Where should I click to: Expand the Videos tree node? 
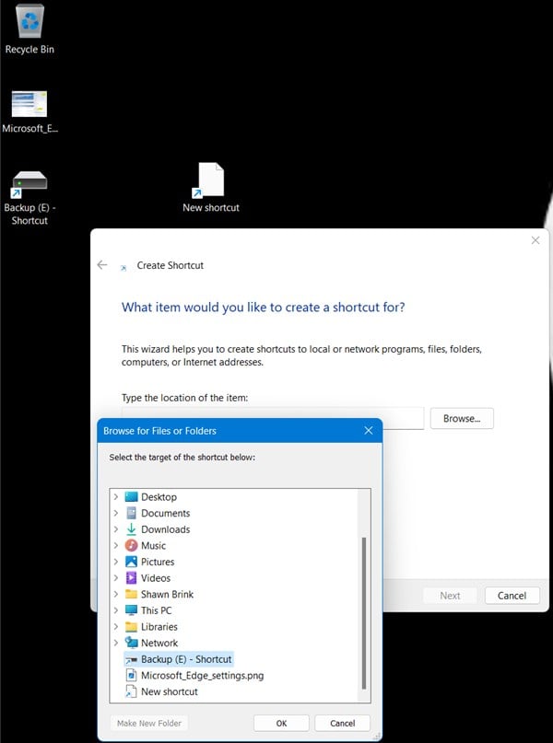(x=116, y=578)
